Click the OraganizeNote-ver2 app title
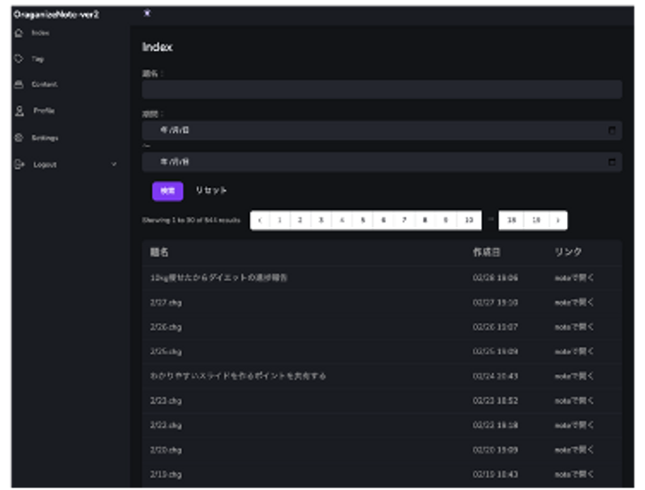 tap(56, 15)
